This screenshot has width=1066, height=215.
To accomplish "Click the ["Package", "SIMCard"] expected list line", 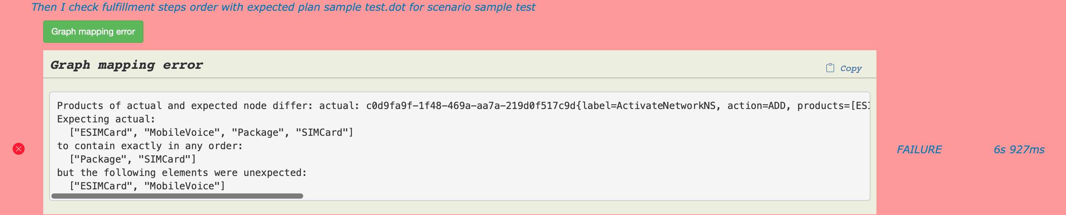I will point(133,160).
